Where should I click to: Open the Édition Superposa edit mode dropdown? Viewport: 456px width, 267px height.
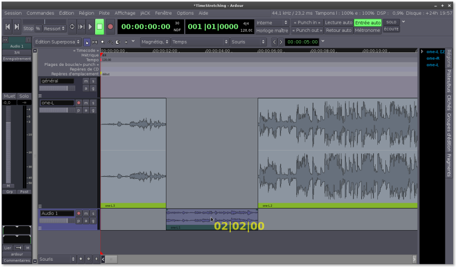coord(57,41)
